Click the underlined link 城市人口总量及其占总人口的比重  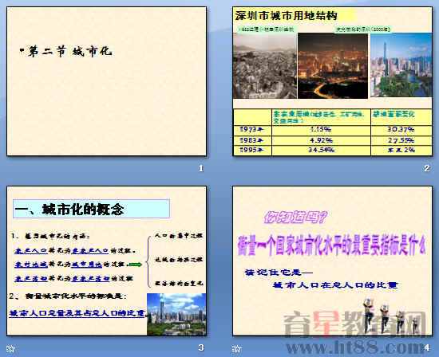[77, 313]
